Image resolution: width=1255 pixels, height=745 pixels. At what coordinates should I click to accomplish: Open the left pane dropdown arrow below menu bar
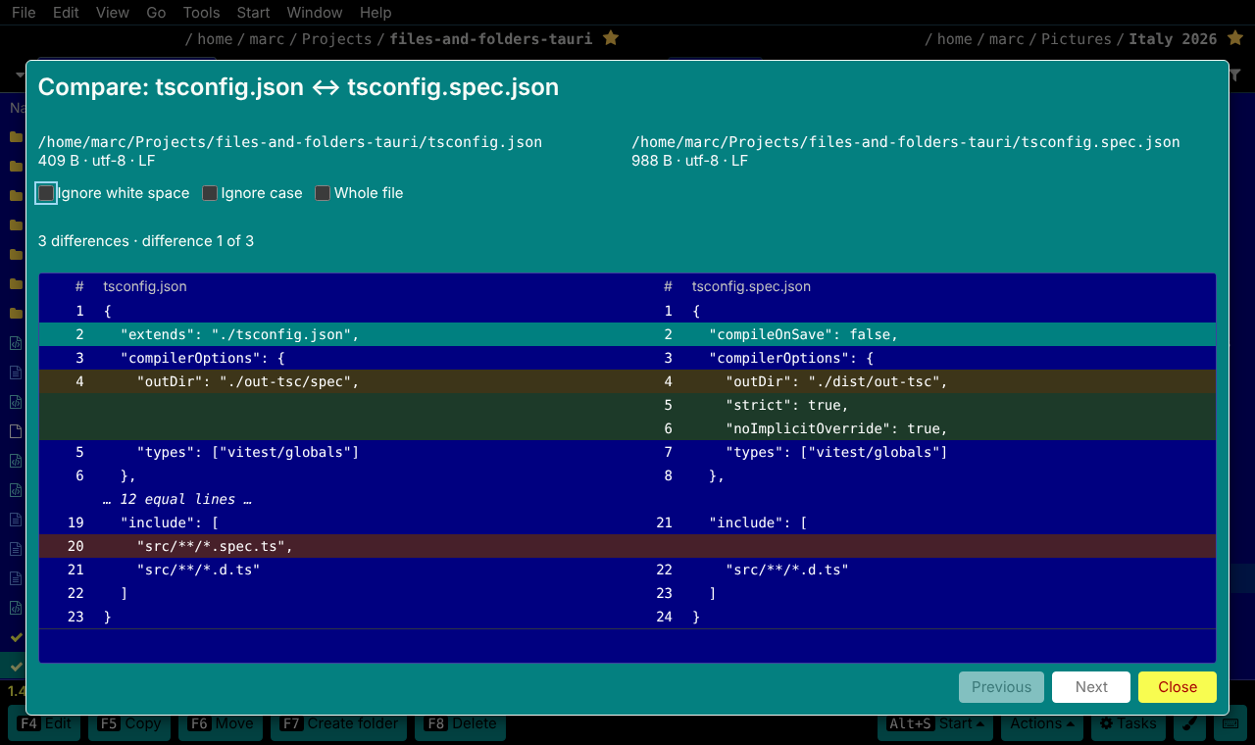click(x=20, y=74)
